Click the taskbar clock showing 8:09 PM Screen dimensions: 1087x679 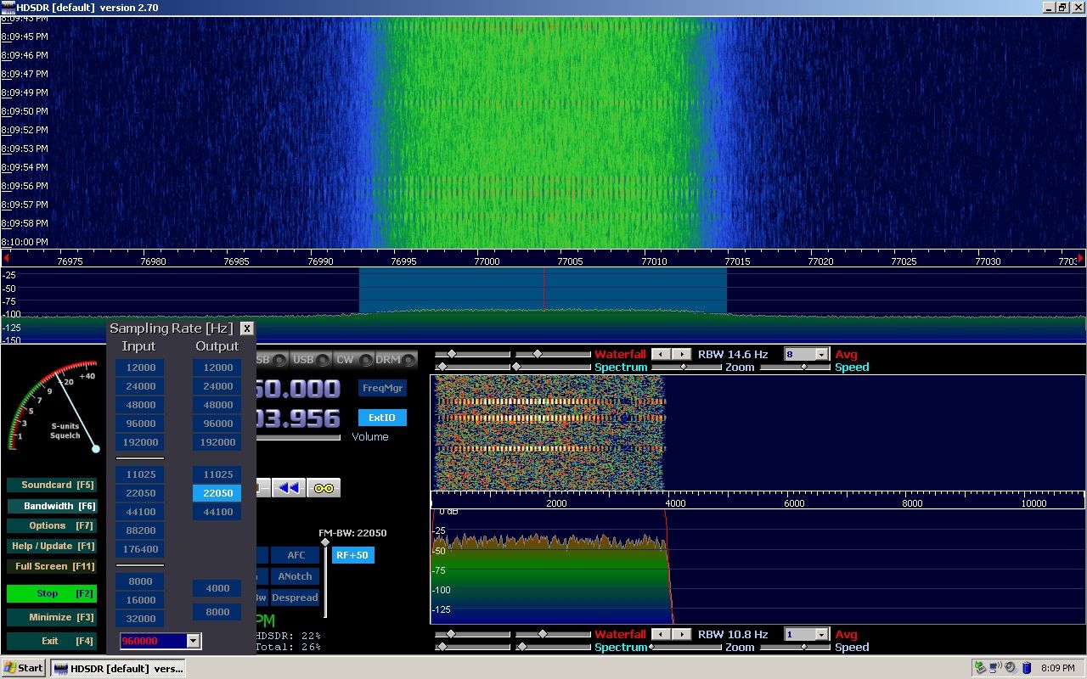[x=1057, y=668]
